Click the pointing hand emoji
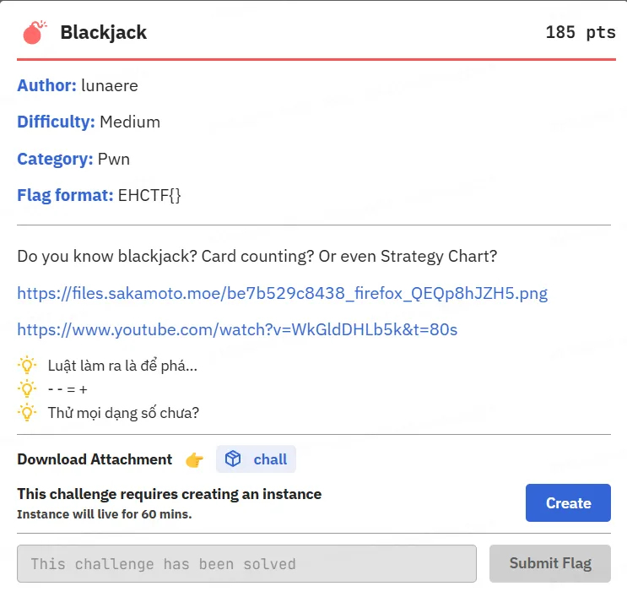627x597 pixels. [194, 459]
